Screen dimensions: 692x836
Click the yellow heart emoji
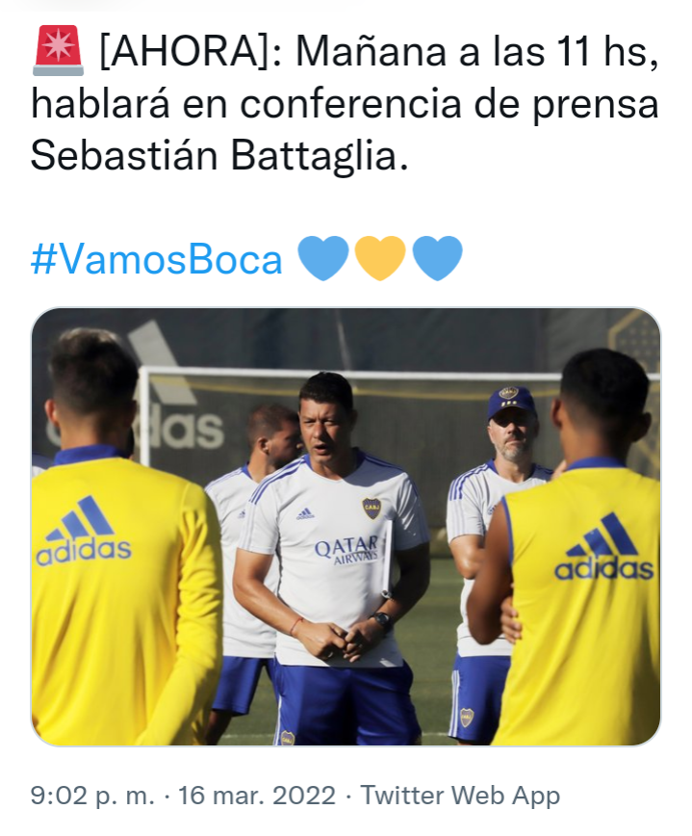coord(380,258)
